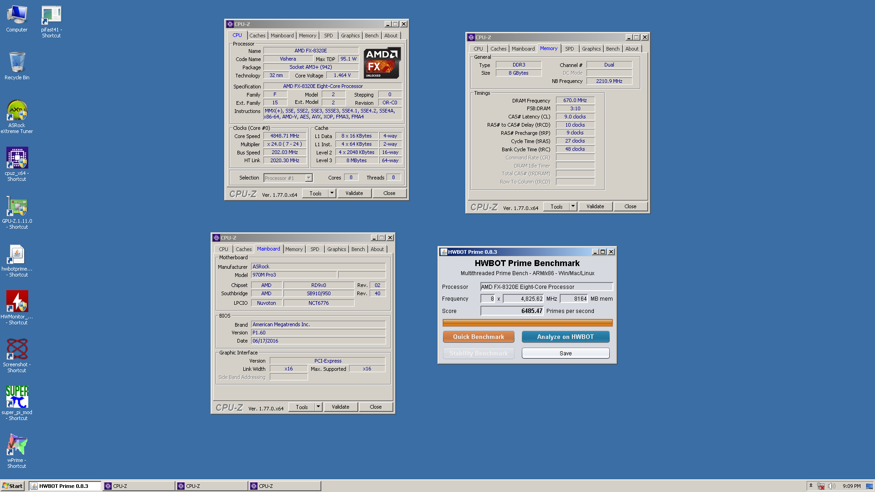Expand Tools dropdown arrow in Mainboard window
Image resolution: width=875 pixels, height=492 pixels.
[318, 407]
